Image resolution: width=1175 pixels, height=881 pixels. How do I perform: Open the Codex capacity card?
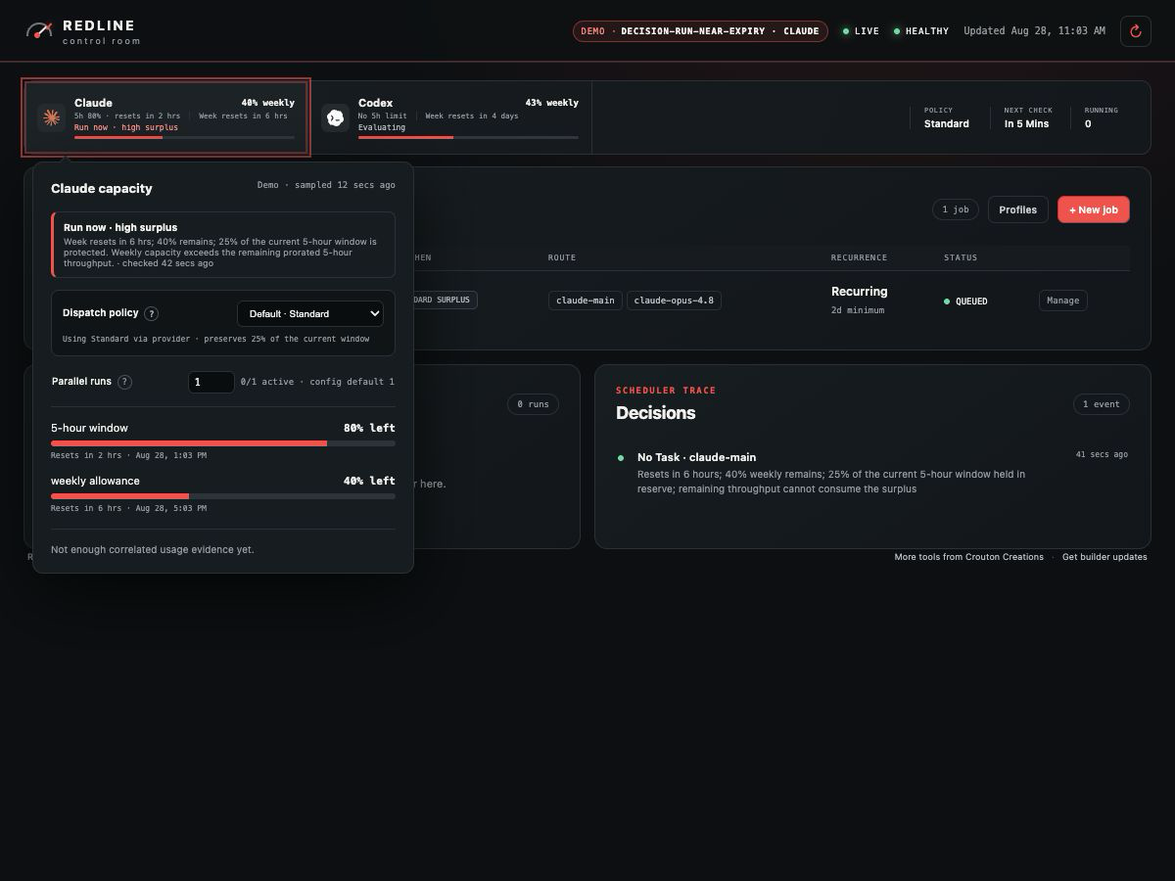[x=450, y=117]
